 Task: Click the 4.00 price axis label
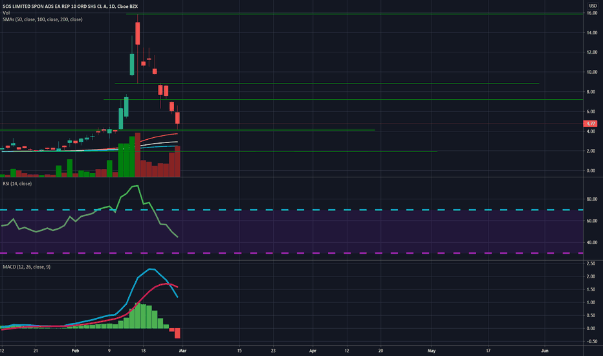pyautogui.click(x=591, y=131)
